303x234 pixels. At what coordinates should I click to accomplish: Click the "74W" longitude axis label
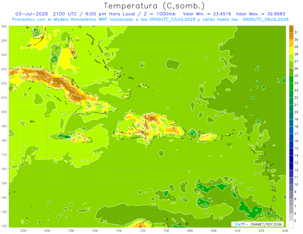119,231
